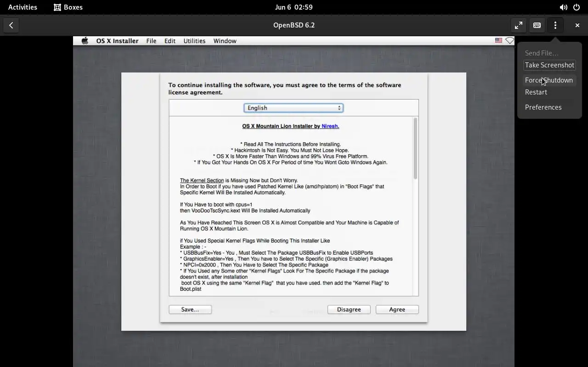Viewport: 588px width, 367px height.
Task: Open the Utilities menu
Action: tap(194, 41)
